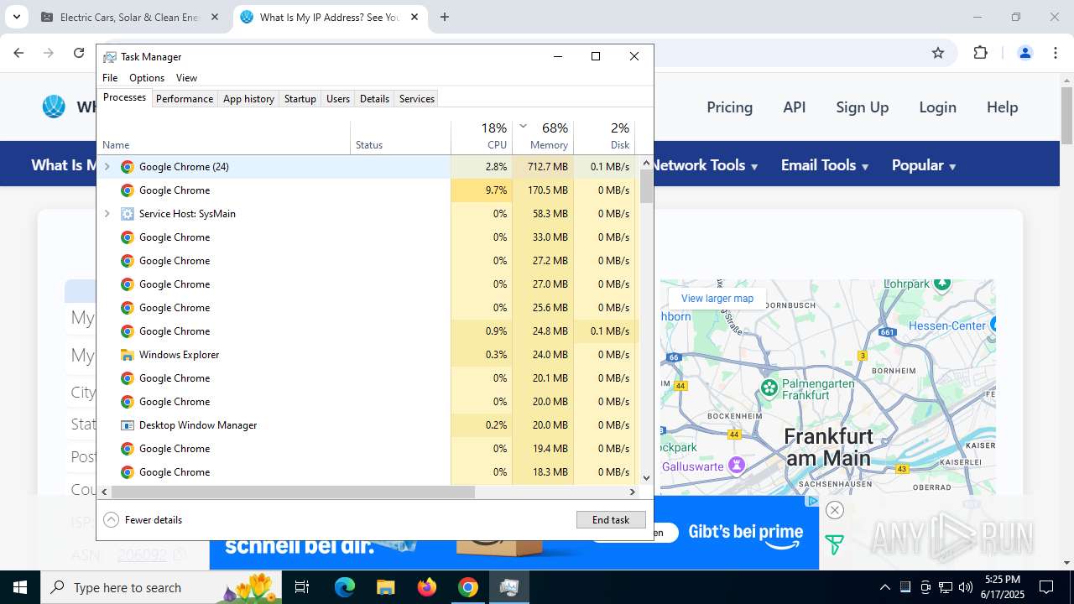Collapse Task Manager with Fewer details

143,520
